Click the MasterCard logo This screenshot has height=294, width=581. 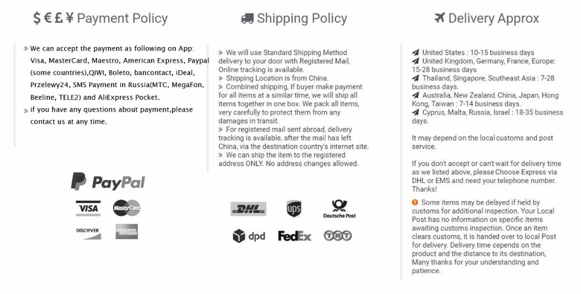[127, 207]
